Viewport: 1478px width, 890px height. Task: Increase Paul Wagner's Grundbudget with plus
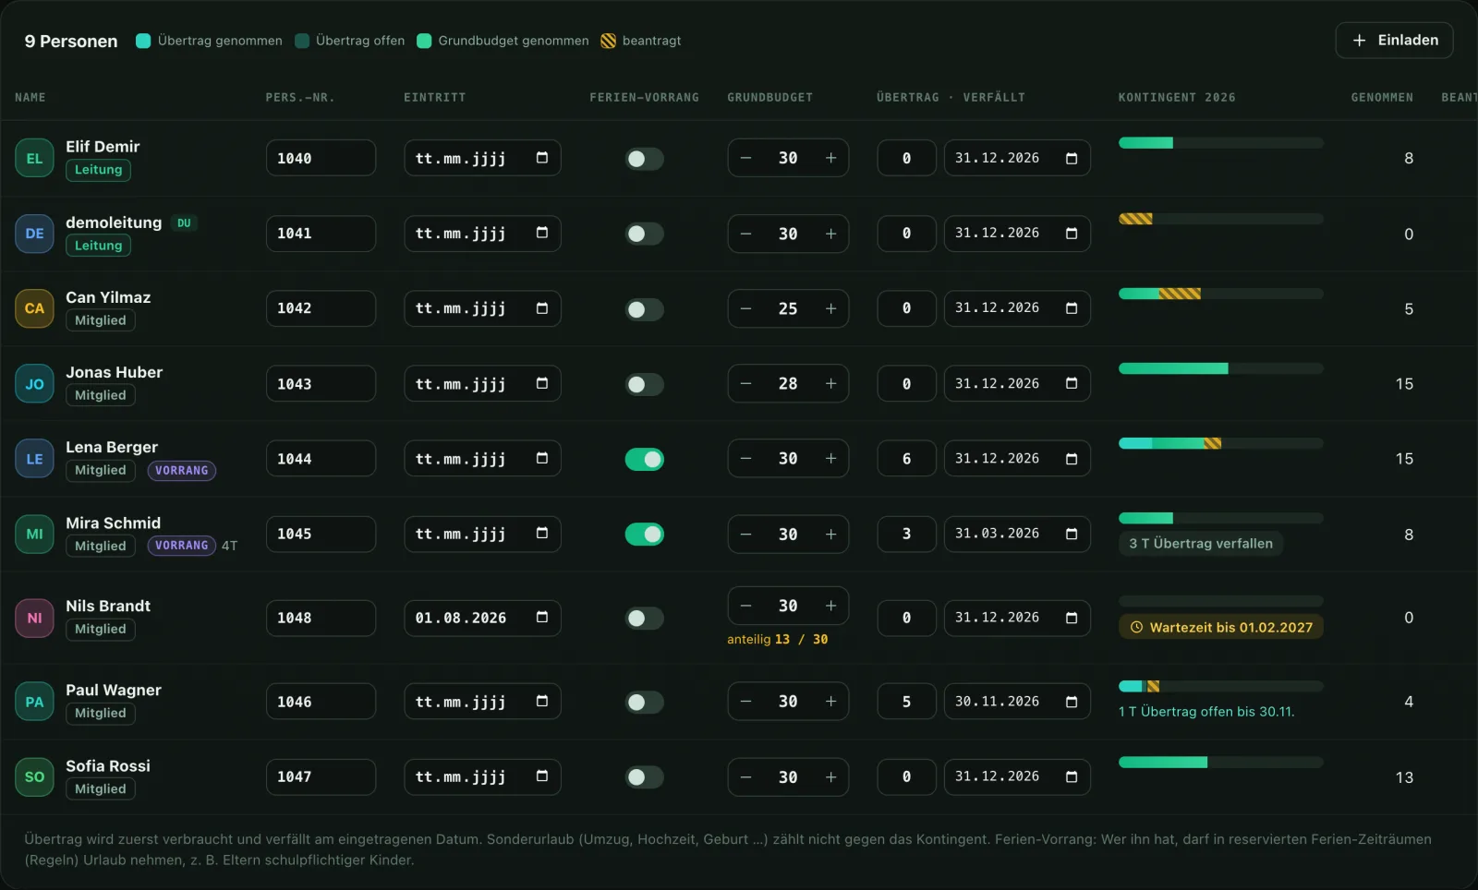pyautogui.click(x=830, y=702)
